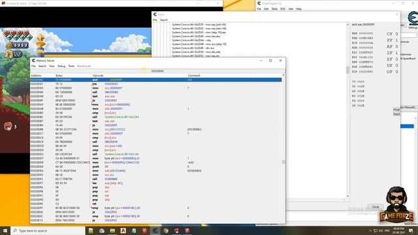Select the 'jne' instruction row
418x235 pixels.
156,84
